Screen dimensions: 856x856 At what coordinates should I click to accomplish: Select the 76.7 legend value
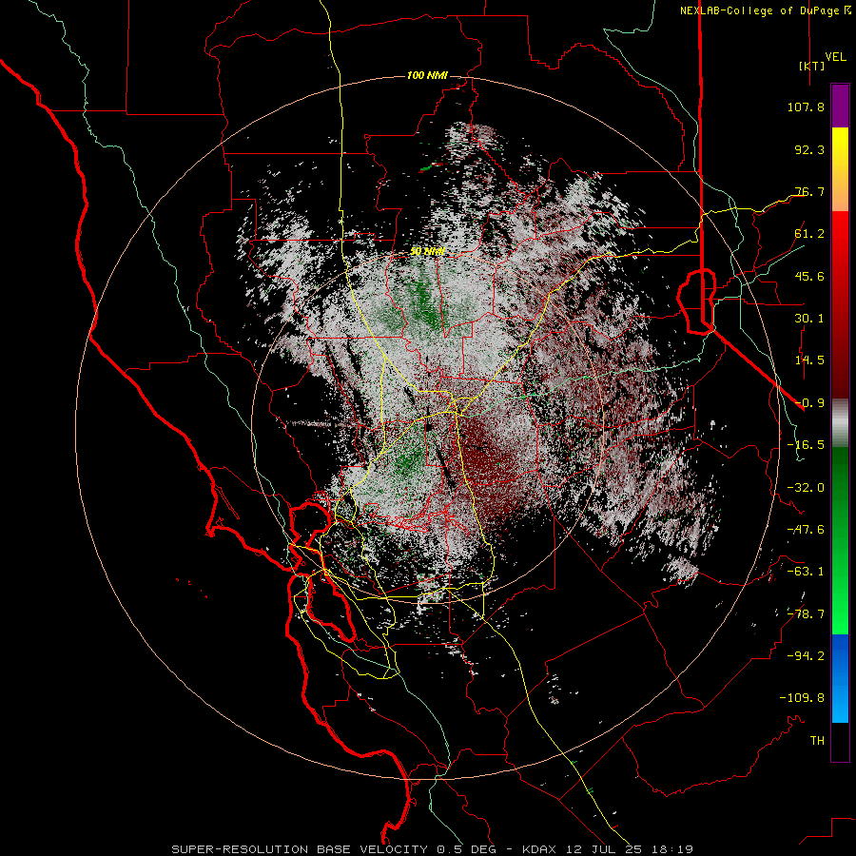click(x=809, y=191)
